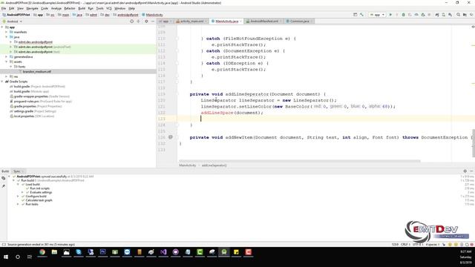Open the Search Everywhere magnifier icon
The height and width of the screenshot is (267, 475).
[459, 15]
